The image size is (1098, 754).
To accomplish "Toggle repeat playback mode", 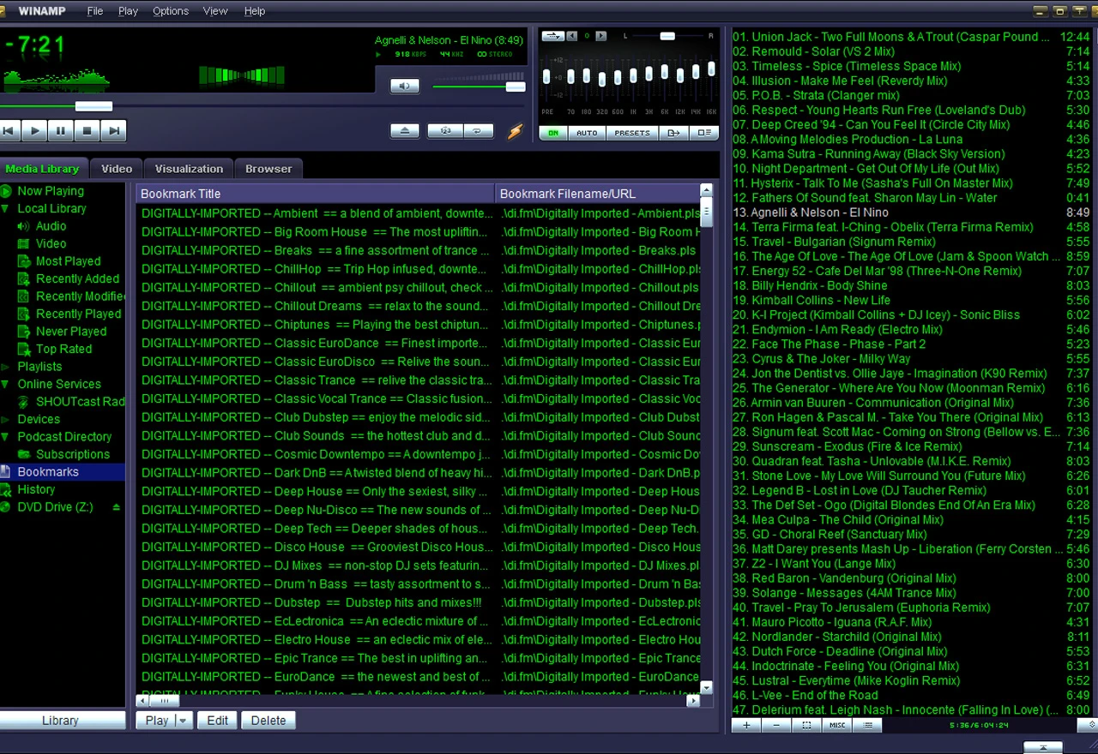I will click(478, 131).
